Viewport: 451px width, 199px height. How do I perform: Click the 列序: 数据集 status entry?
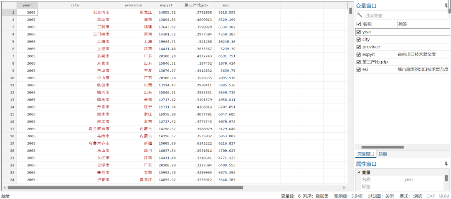tap(316, 196)
